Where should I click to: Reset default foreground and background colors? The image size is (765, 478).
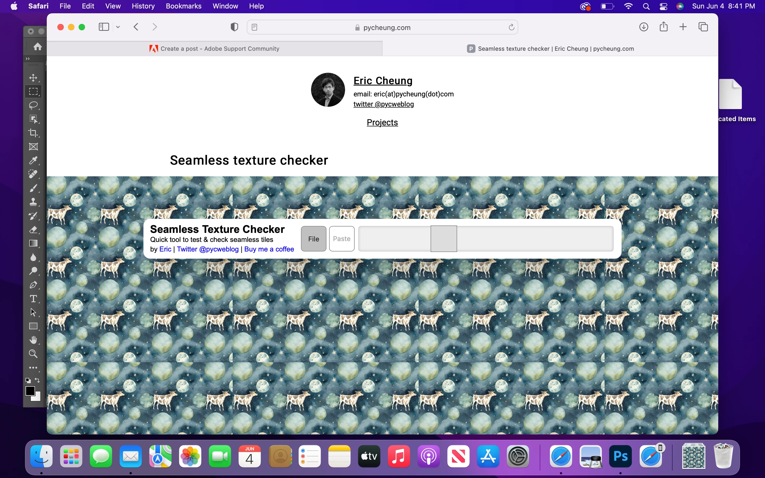pos(28,380)
